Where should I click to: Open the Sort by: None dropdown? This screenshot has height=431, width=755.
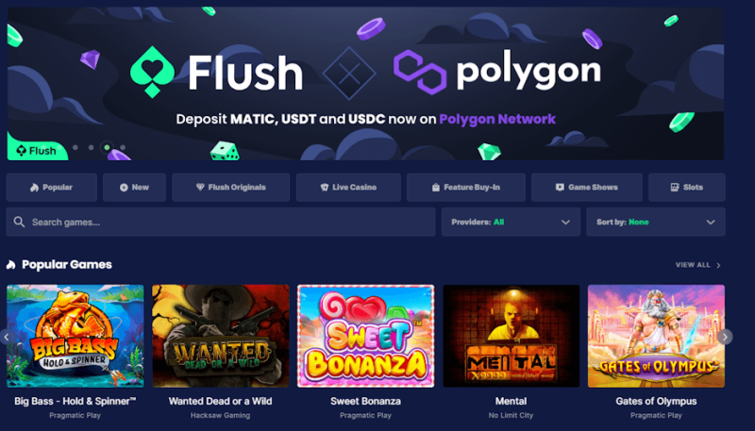tap(656, 222)
